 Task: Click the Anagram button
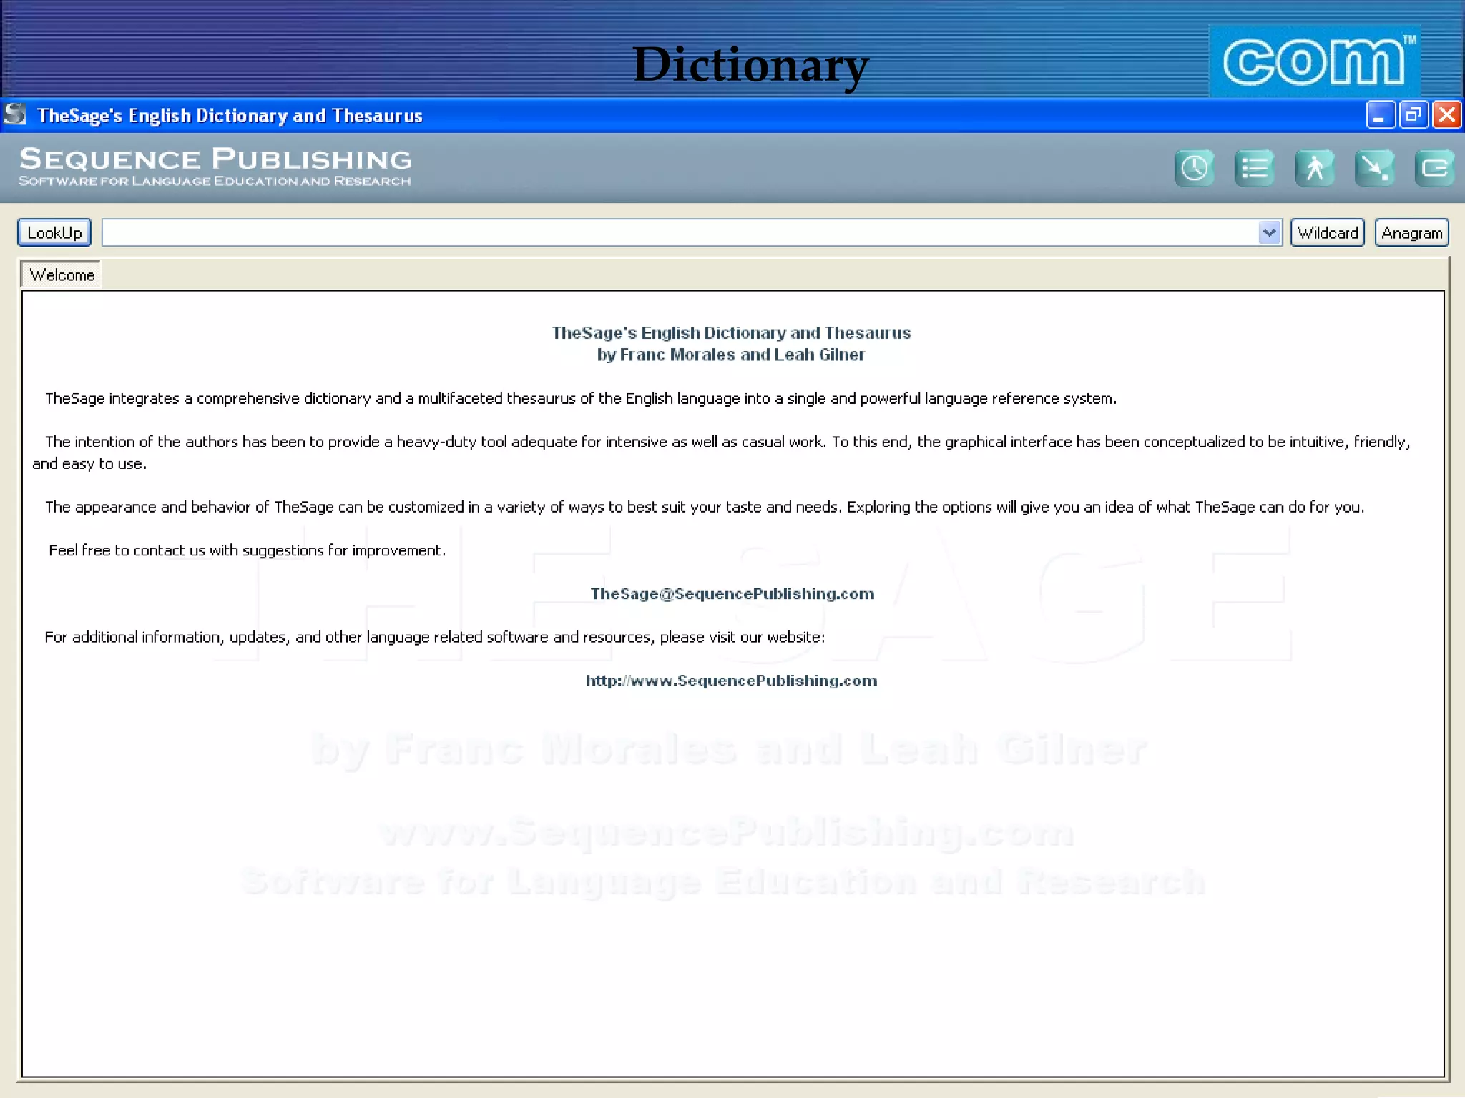point(1412,232)
